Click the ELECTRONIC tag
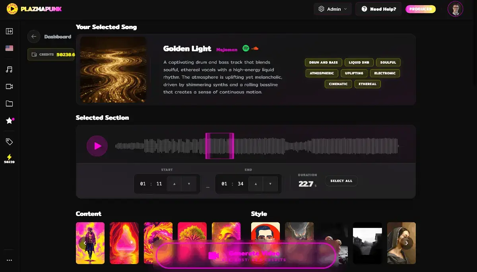The height and width of the screenshot is (272, 477). coord(385,73)
